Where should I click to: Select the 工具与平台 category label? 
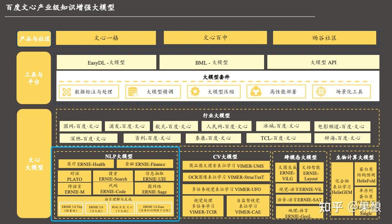[33, 78]
